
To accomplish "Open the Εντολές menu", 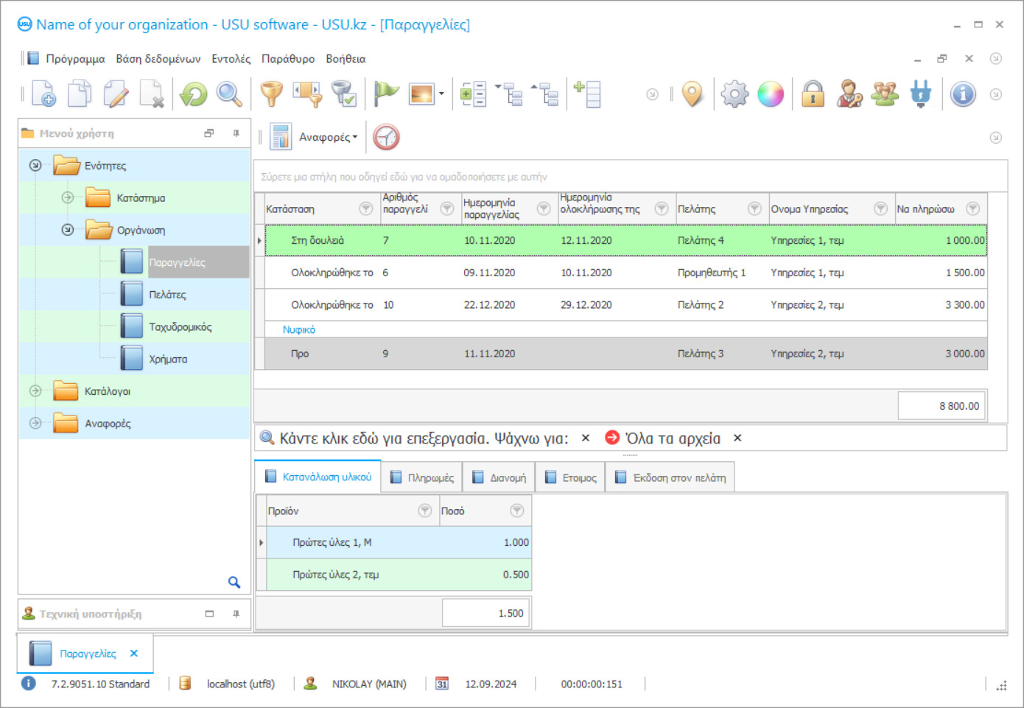I will click(x=231, y=59).
